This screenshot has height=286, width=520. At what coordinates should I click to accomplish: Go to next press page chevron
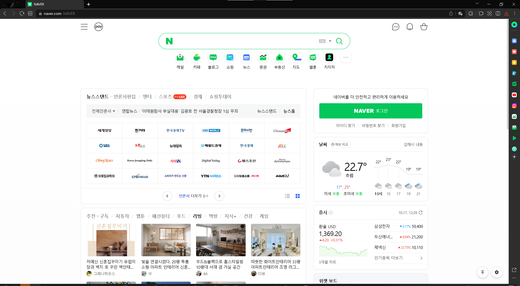pos(219,196)
